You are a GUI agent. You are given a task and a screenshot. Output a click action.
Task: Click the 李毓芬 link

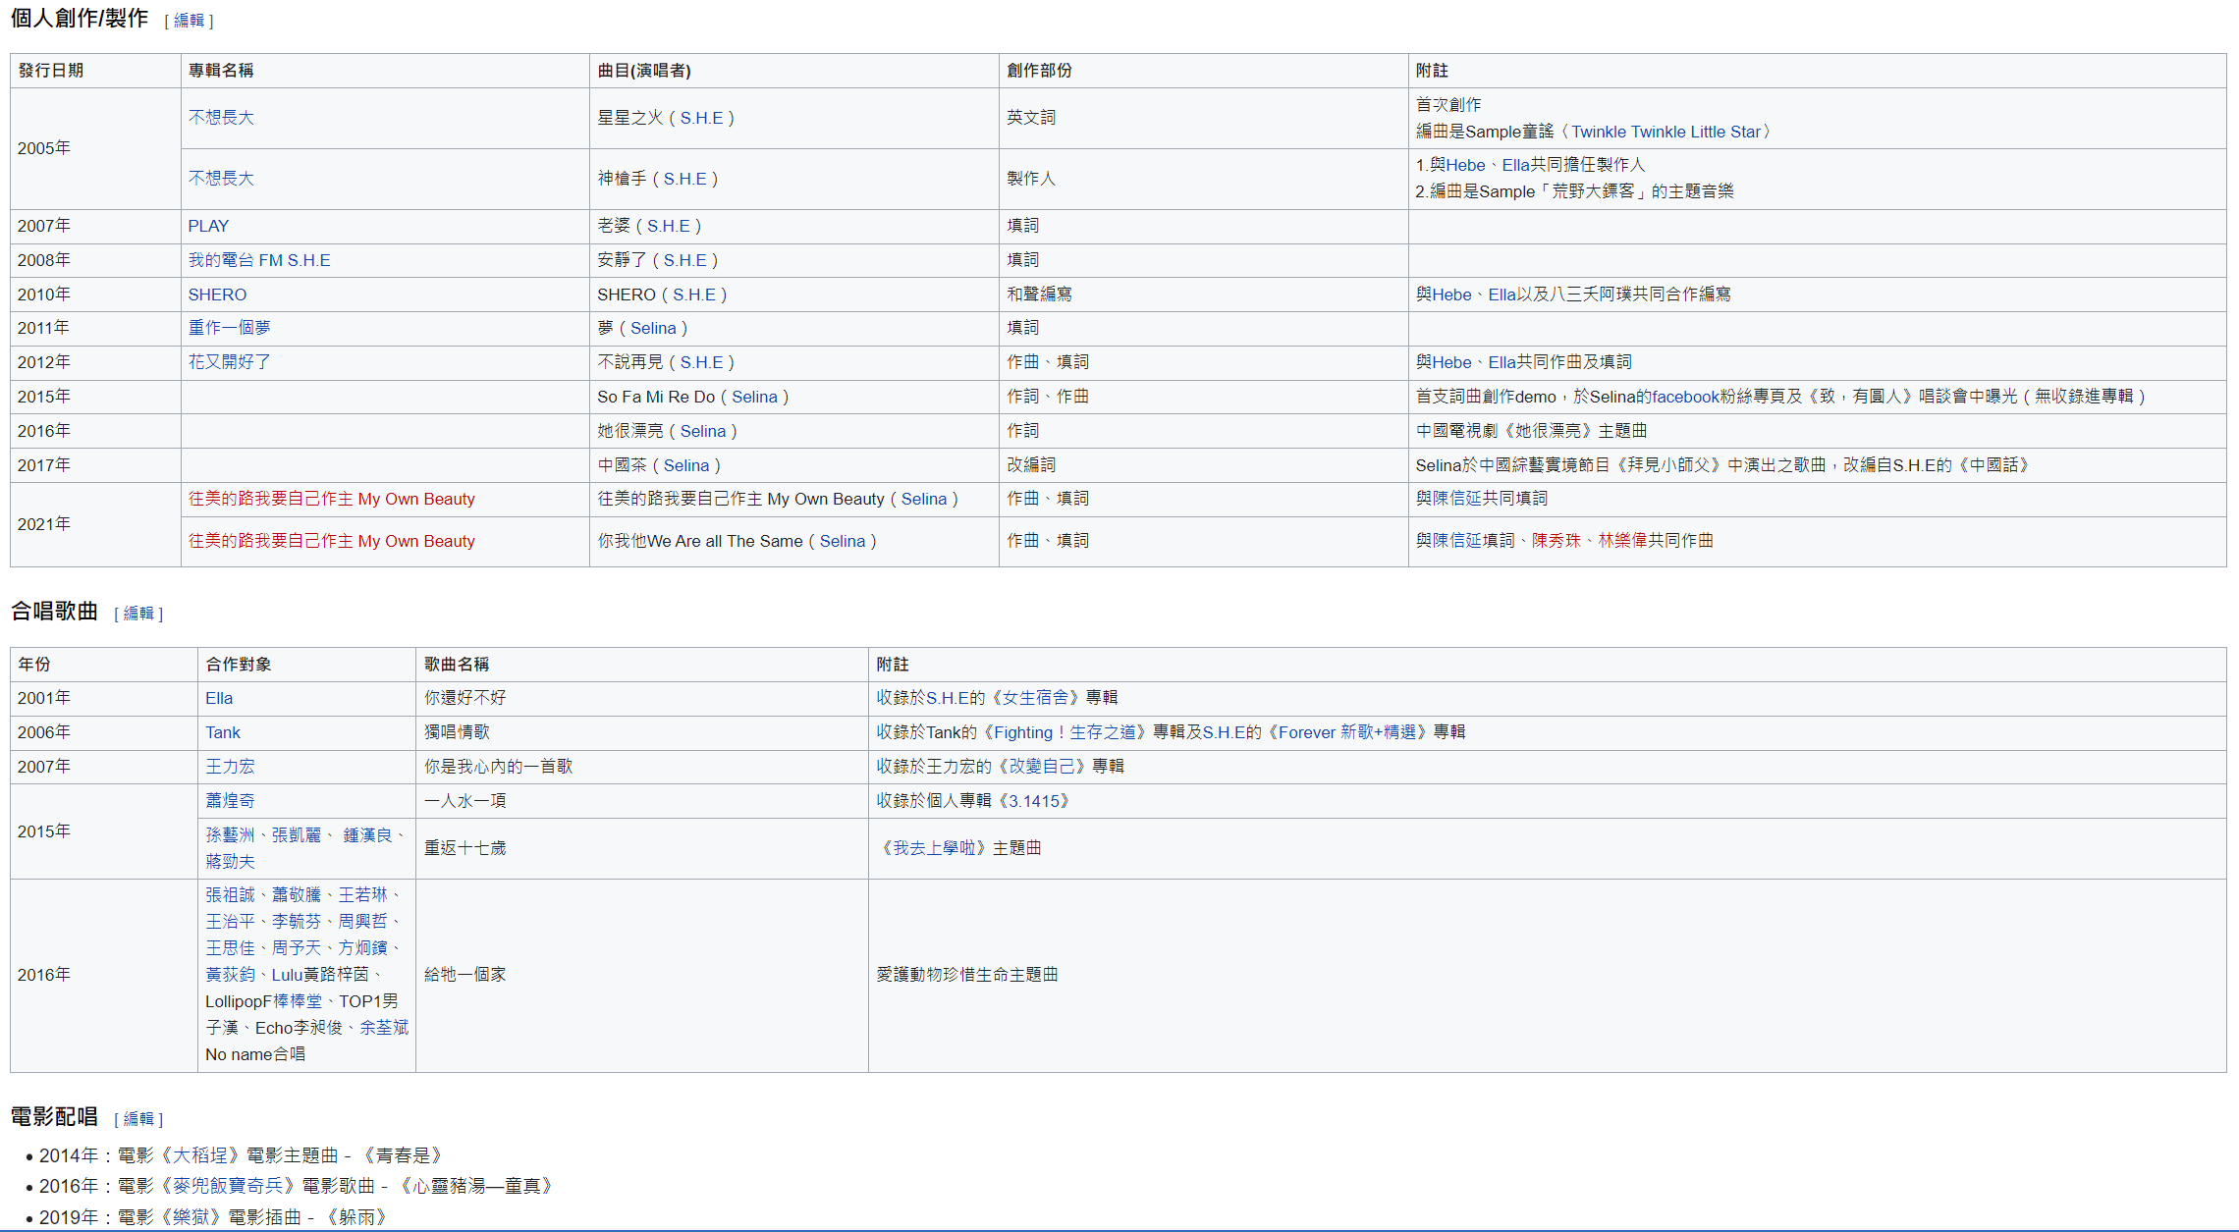coord(297,922)
